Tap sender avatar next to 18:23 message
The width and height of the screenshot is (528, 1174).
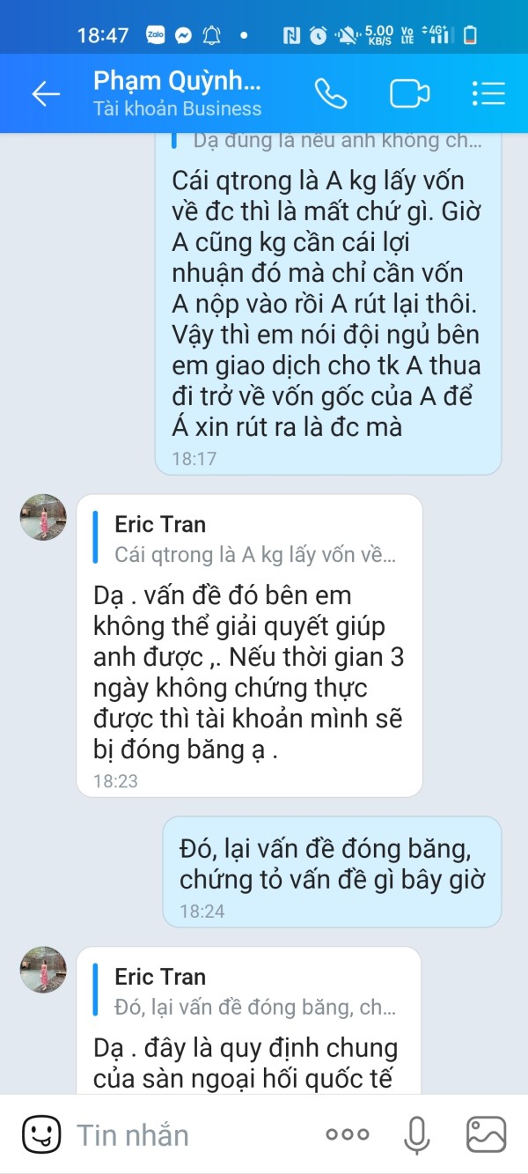click(43, 517)
